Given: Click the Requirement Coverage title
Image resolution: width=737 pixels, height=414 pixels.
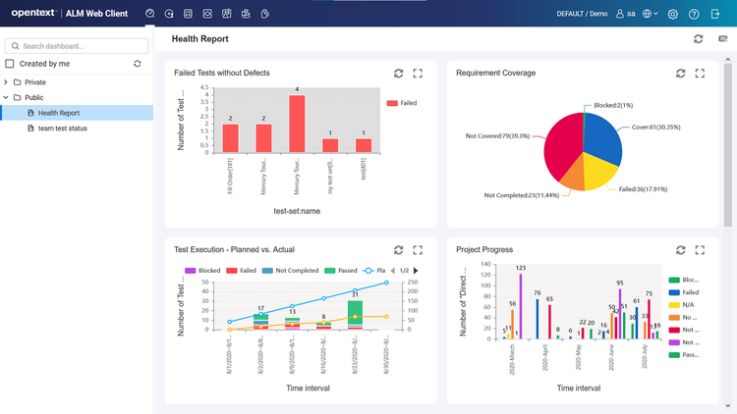Looking at the screenshot, I should coord(496,73).
